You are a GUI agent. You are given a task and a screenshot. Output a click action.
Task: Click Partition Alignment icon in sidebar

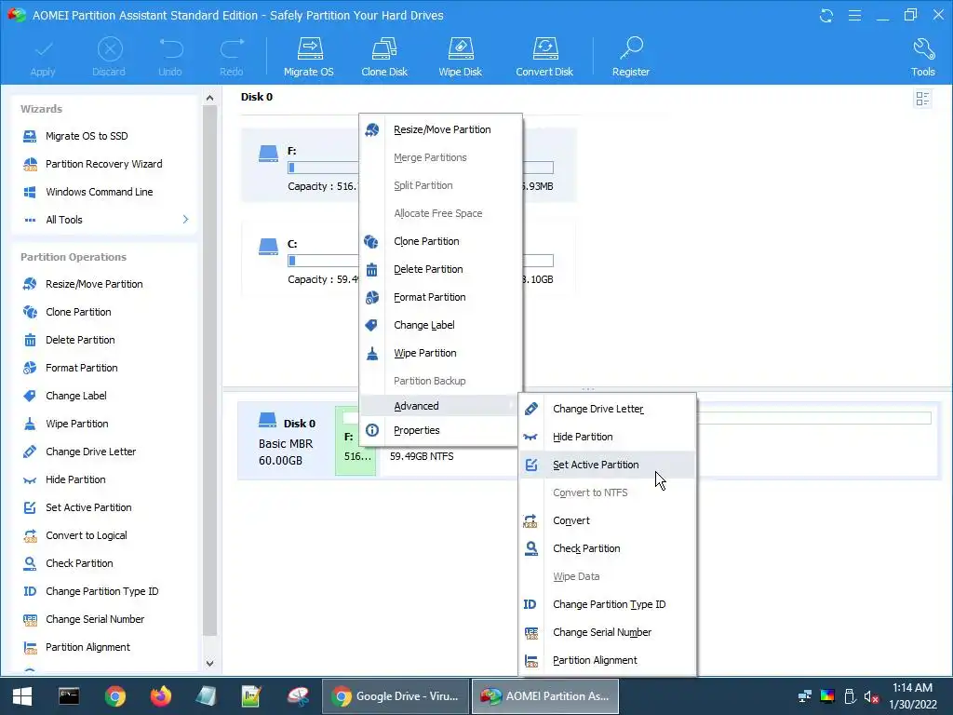pos(30,648)
